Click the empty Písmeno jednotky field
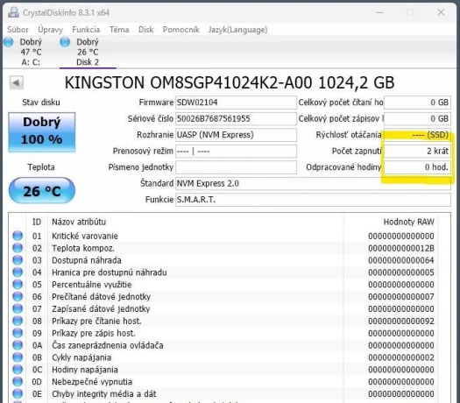The image size is (460, 403). point(236,167)
